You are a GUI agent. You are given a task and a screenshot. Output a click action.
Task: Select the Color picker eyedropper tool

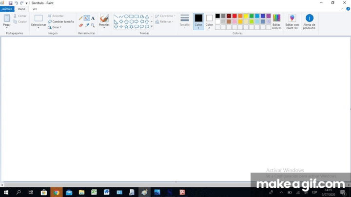click(x=87, y=25)
